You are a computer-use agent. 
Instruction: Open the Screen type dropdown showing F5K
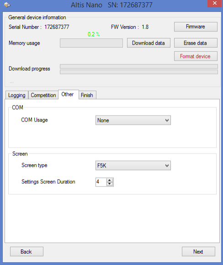133,166
